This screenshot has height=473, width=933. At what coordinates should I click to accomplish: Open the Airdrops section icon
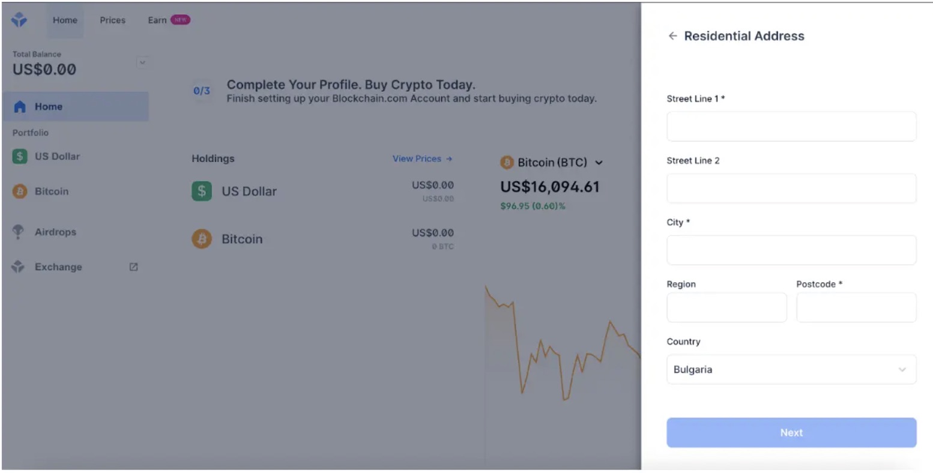click(19, 232)
